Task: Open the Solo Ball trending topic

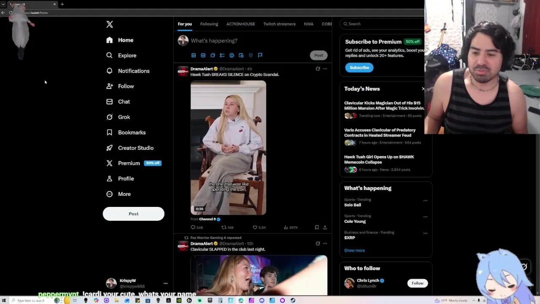Action: [353, 205]
